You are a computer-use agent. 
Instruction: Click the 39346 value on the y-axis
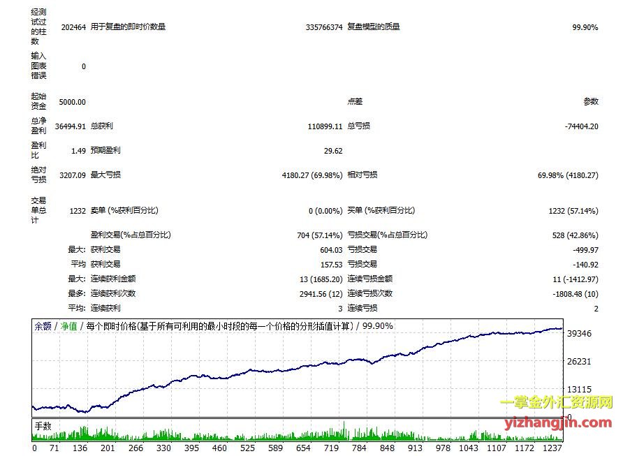point(580,334)
